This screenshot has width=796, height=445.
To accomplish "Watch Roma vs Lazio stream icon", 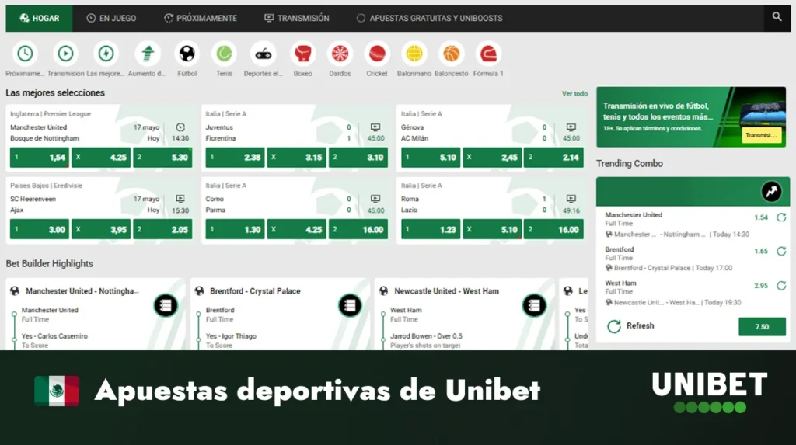I will point(571,198).
